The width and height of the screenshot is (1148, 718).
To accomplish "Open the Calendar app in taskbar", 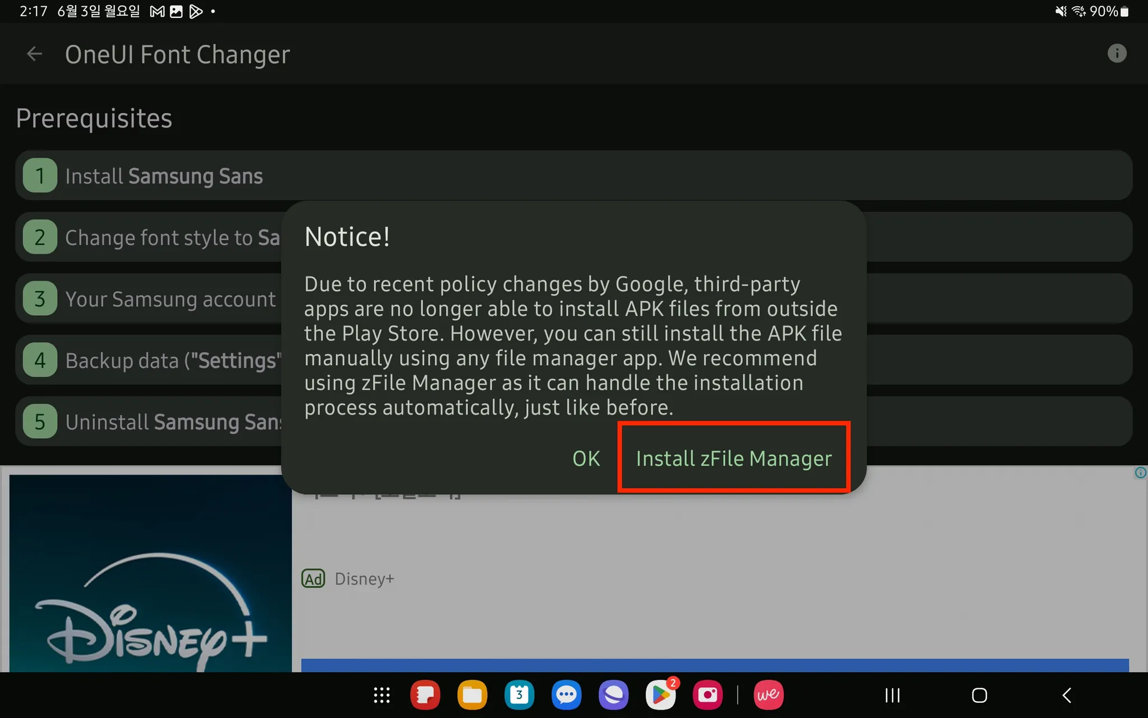I will (x=519, y=696).
